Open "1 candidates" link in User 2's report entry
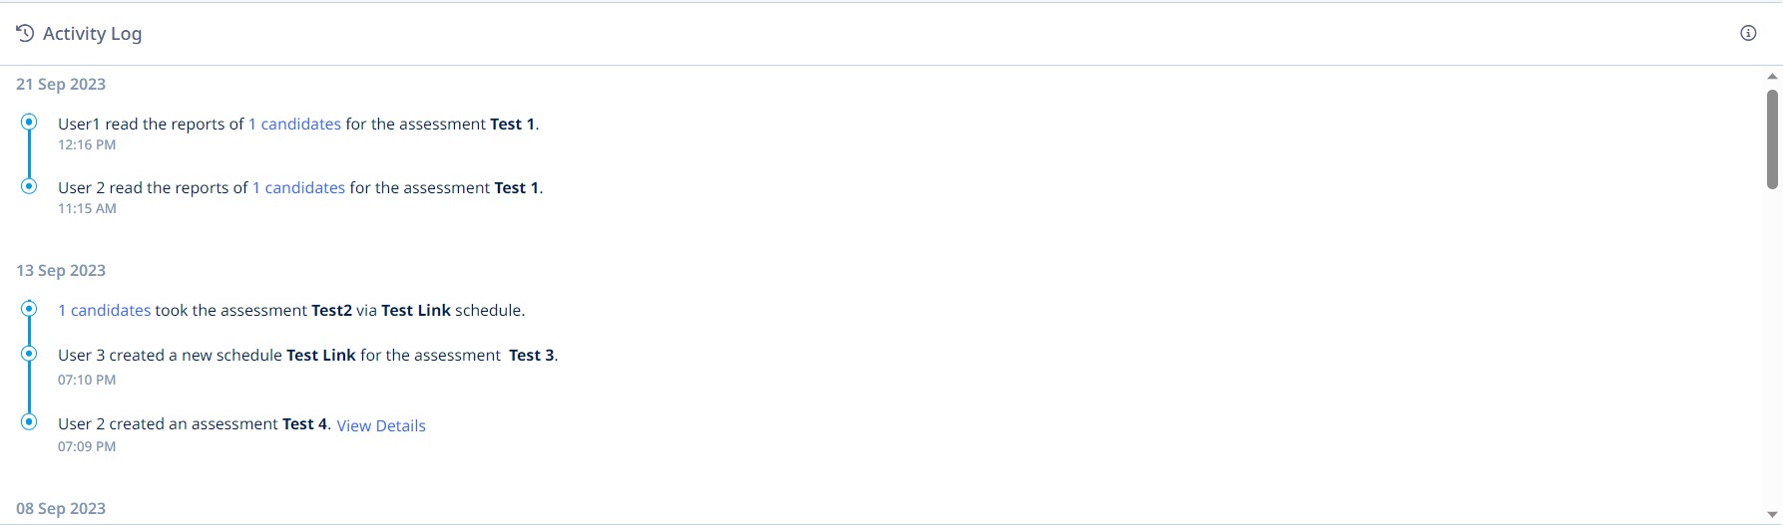Screen dimensions: 1783x525 pos(298,188)
